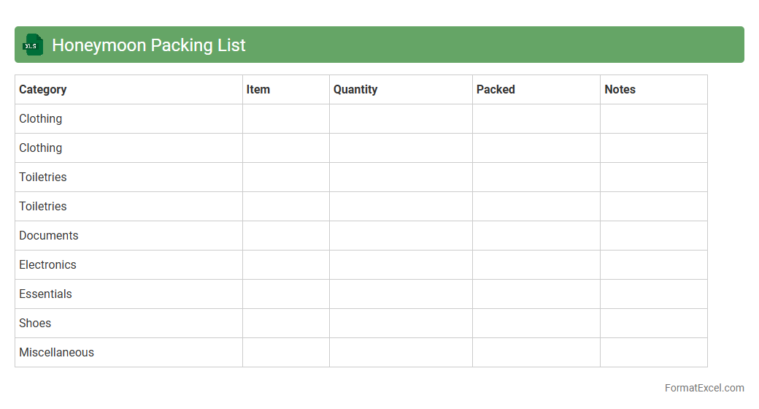Click the first Clothing category cell
The height and width of the screenshot is (409, 759).
click(41, 118)
